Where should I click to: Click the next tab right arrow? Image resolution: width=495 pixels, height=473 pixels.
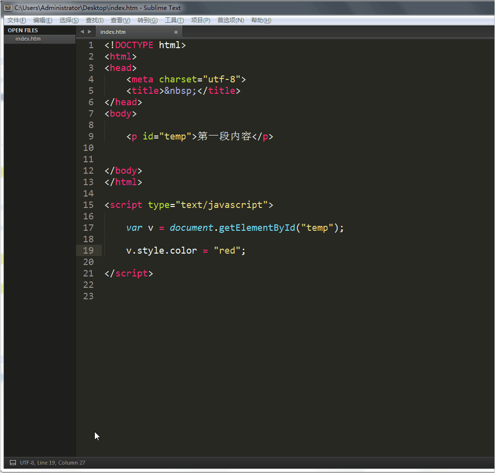coord(90,32)
